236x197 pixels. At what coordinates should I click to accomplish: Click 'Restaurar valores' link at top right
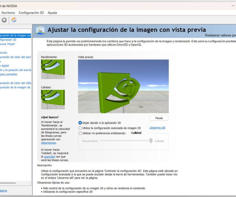[220, 35]
